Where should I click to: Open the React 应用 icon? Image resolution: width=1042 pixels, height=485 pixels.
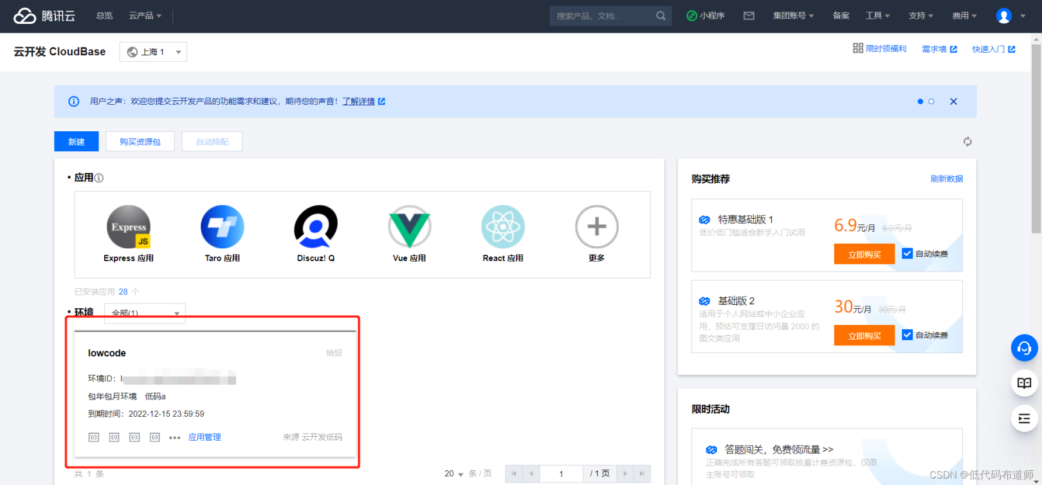[x=503, y=227]
